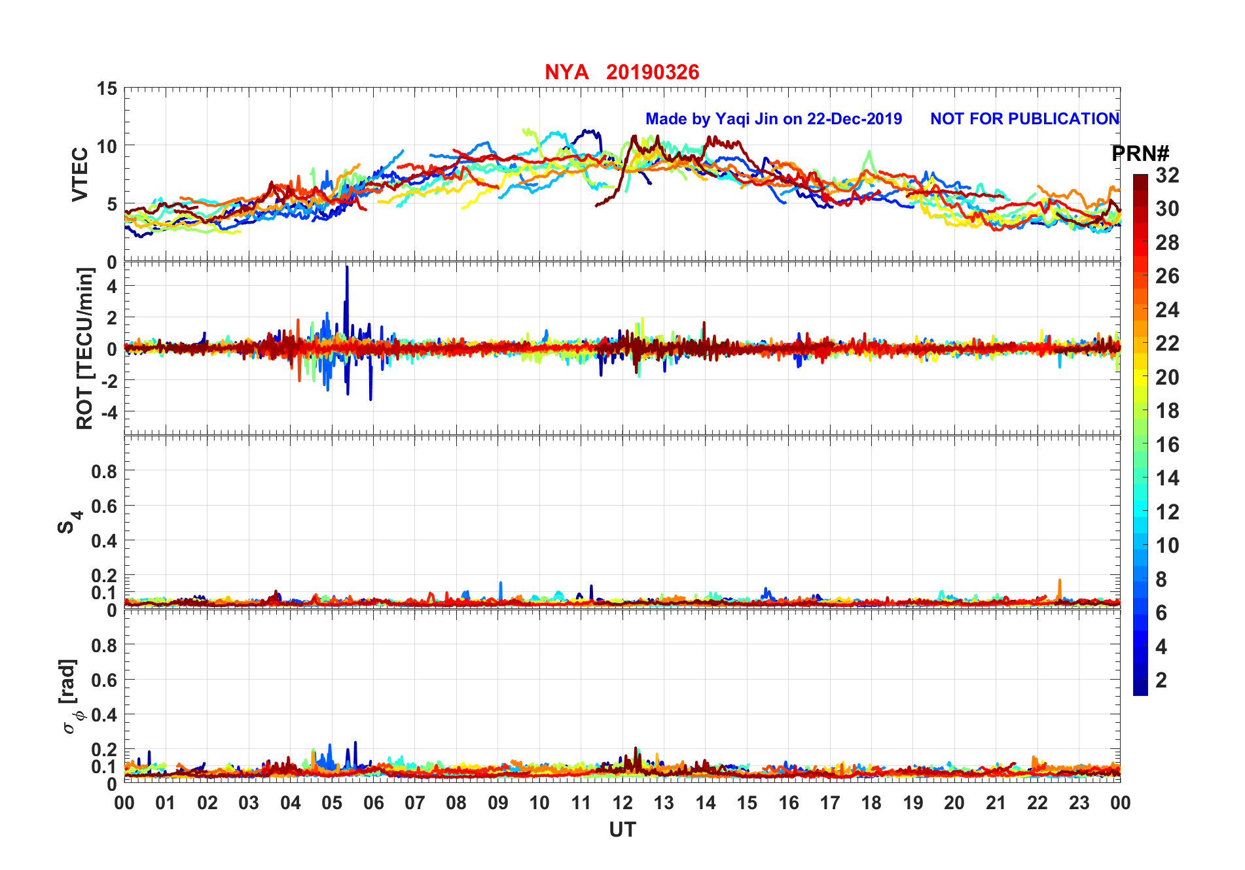
Task: Click colorbar tick label '14'
Action: click(1167, 478)
